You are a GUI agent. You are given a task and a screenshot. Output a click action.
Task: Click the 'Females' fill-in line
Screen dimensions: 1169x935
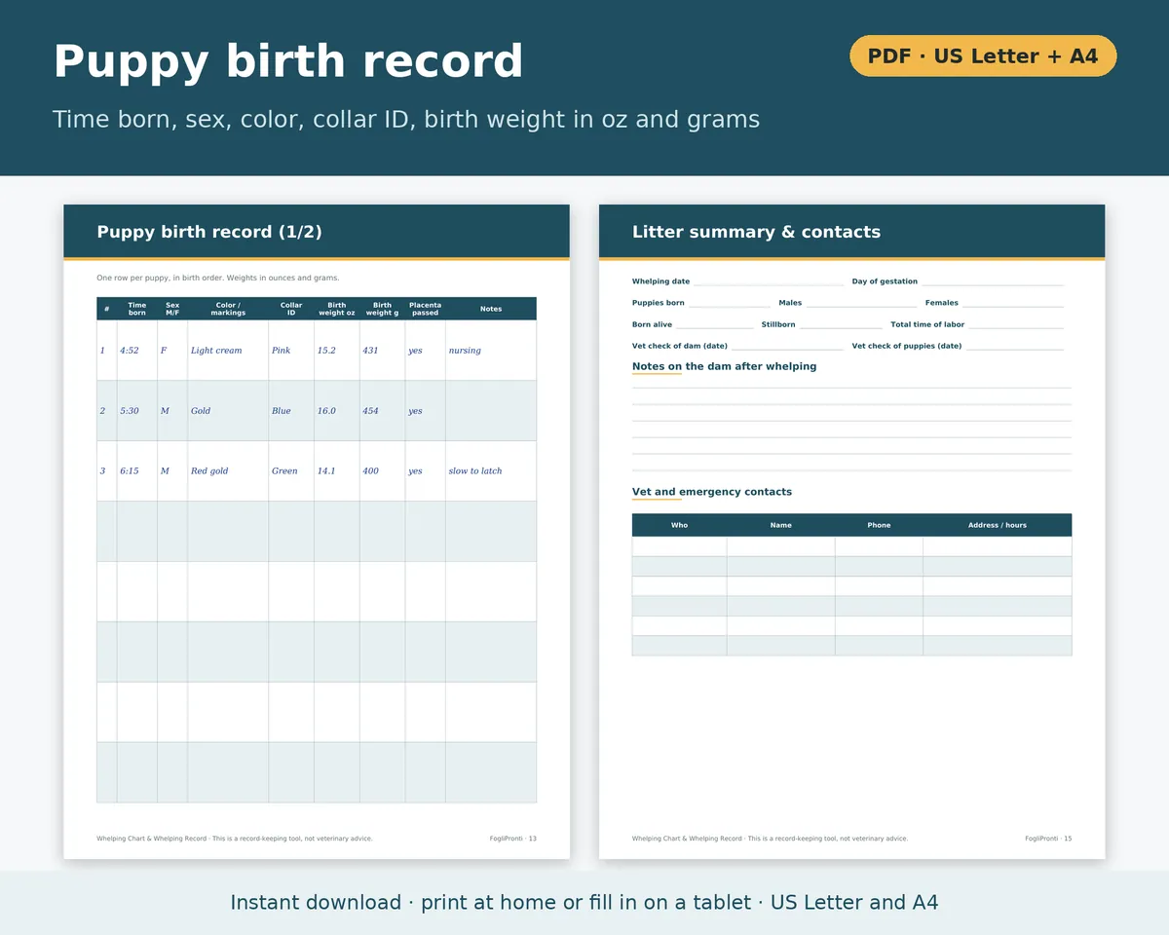[x=1013, y=304]
